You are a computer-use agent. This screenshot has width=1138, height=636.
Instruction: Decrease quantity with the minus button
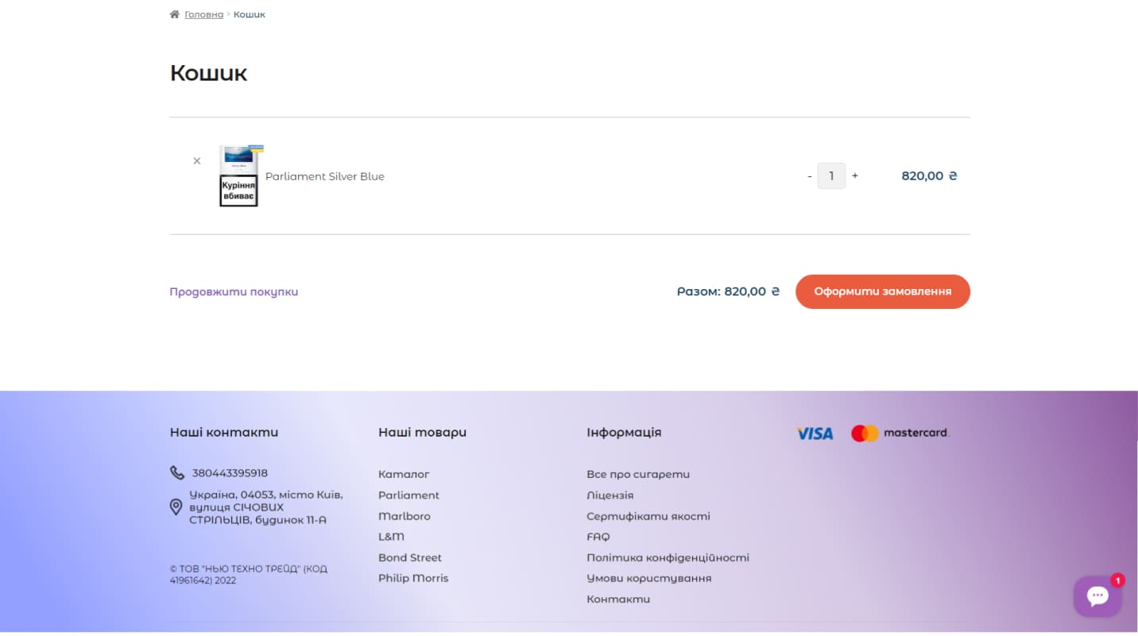point(809,176)
